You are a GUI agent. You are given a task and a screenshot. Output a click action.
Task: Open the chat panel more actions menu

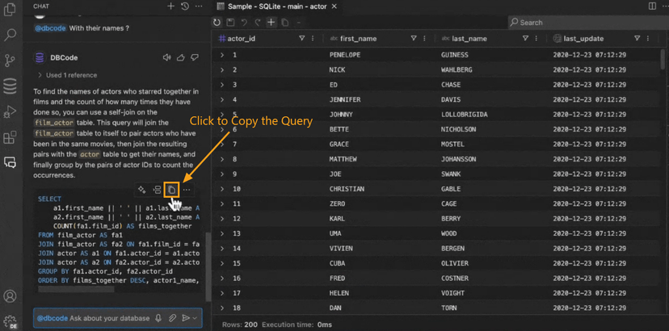[199, 6]
